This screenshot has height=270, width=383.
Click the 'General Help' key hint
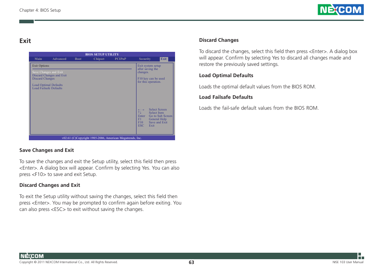pos(157,119)
